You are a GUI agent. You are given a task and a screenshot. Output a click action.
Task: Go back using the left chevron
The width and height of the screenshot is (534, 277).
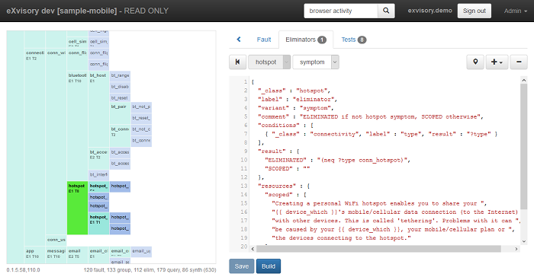tap(239, 40)
